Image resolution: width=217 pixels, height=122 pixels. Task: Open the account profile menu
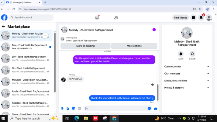click(x=209, y=18)
